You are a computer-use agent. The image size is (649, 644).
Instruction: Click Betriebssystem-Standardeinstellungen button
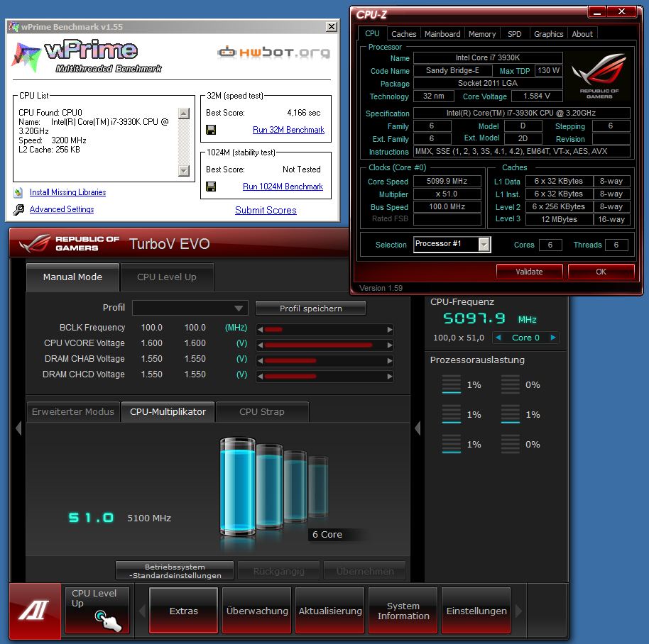(175, 571)
